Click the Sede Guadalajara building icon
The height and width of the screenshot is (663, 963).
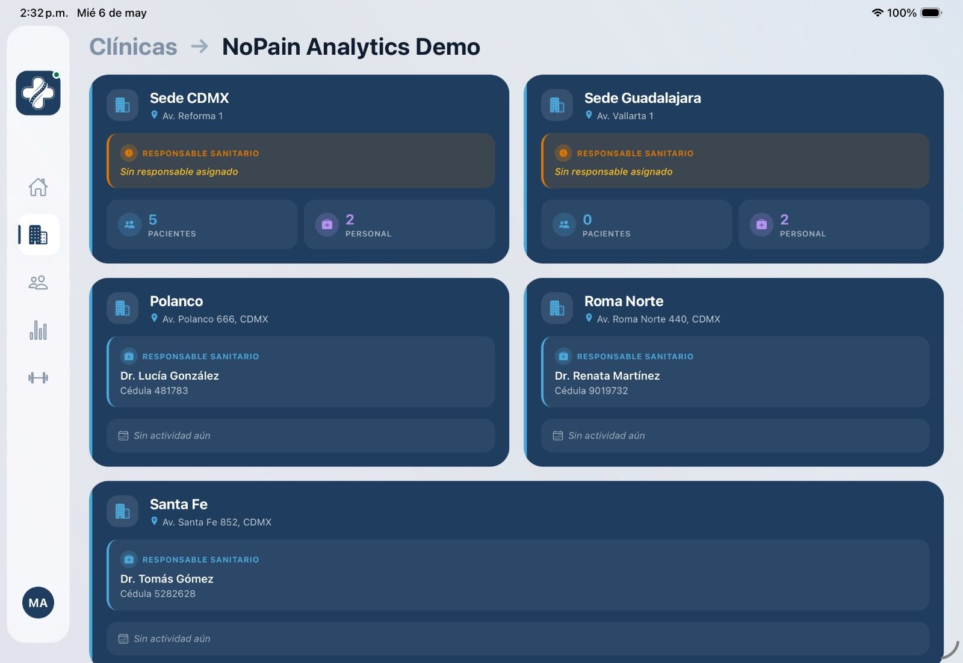point(557,105)
